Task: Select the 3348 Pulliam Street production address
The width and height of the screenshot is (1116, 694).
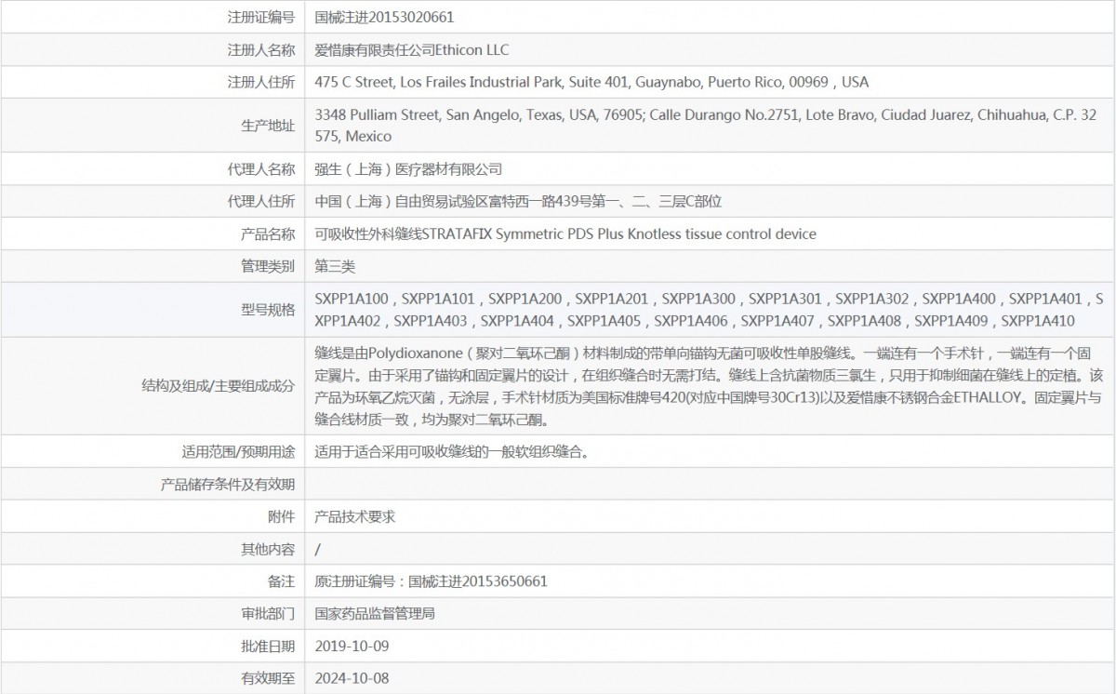Action: (x=707, y=126)
